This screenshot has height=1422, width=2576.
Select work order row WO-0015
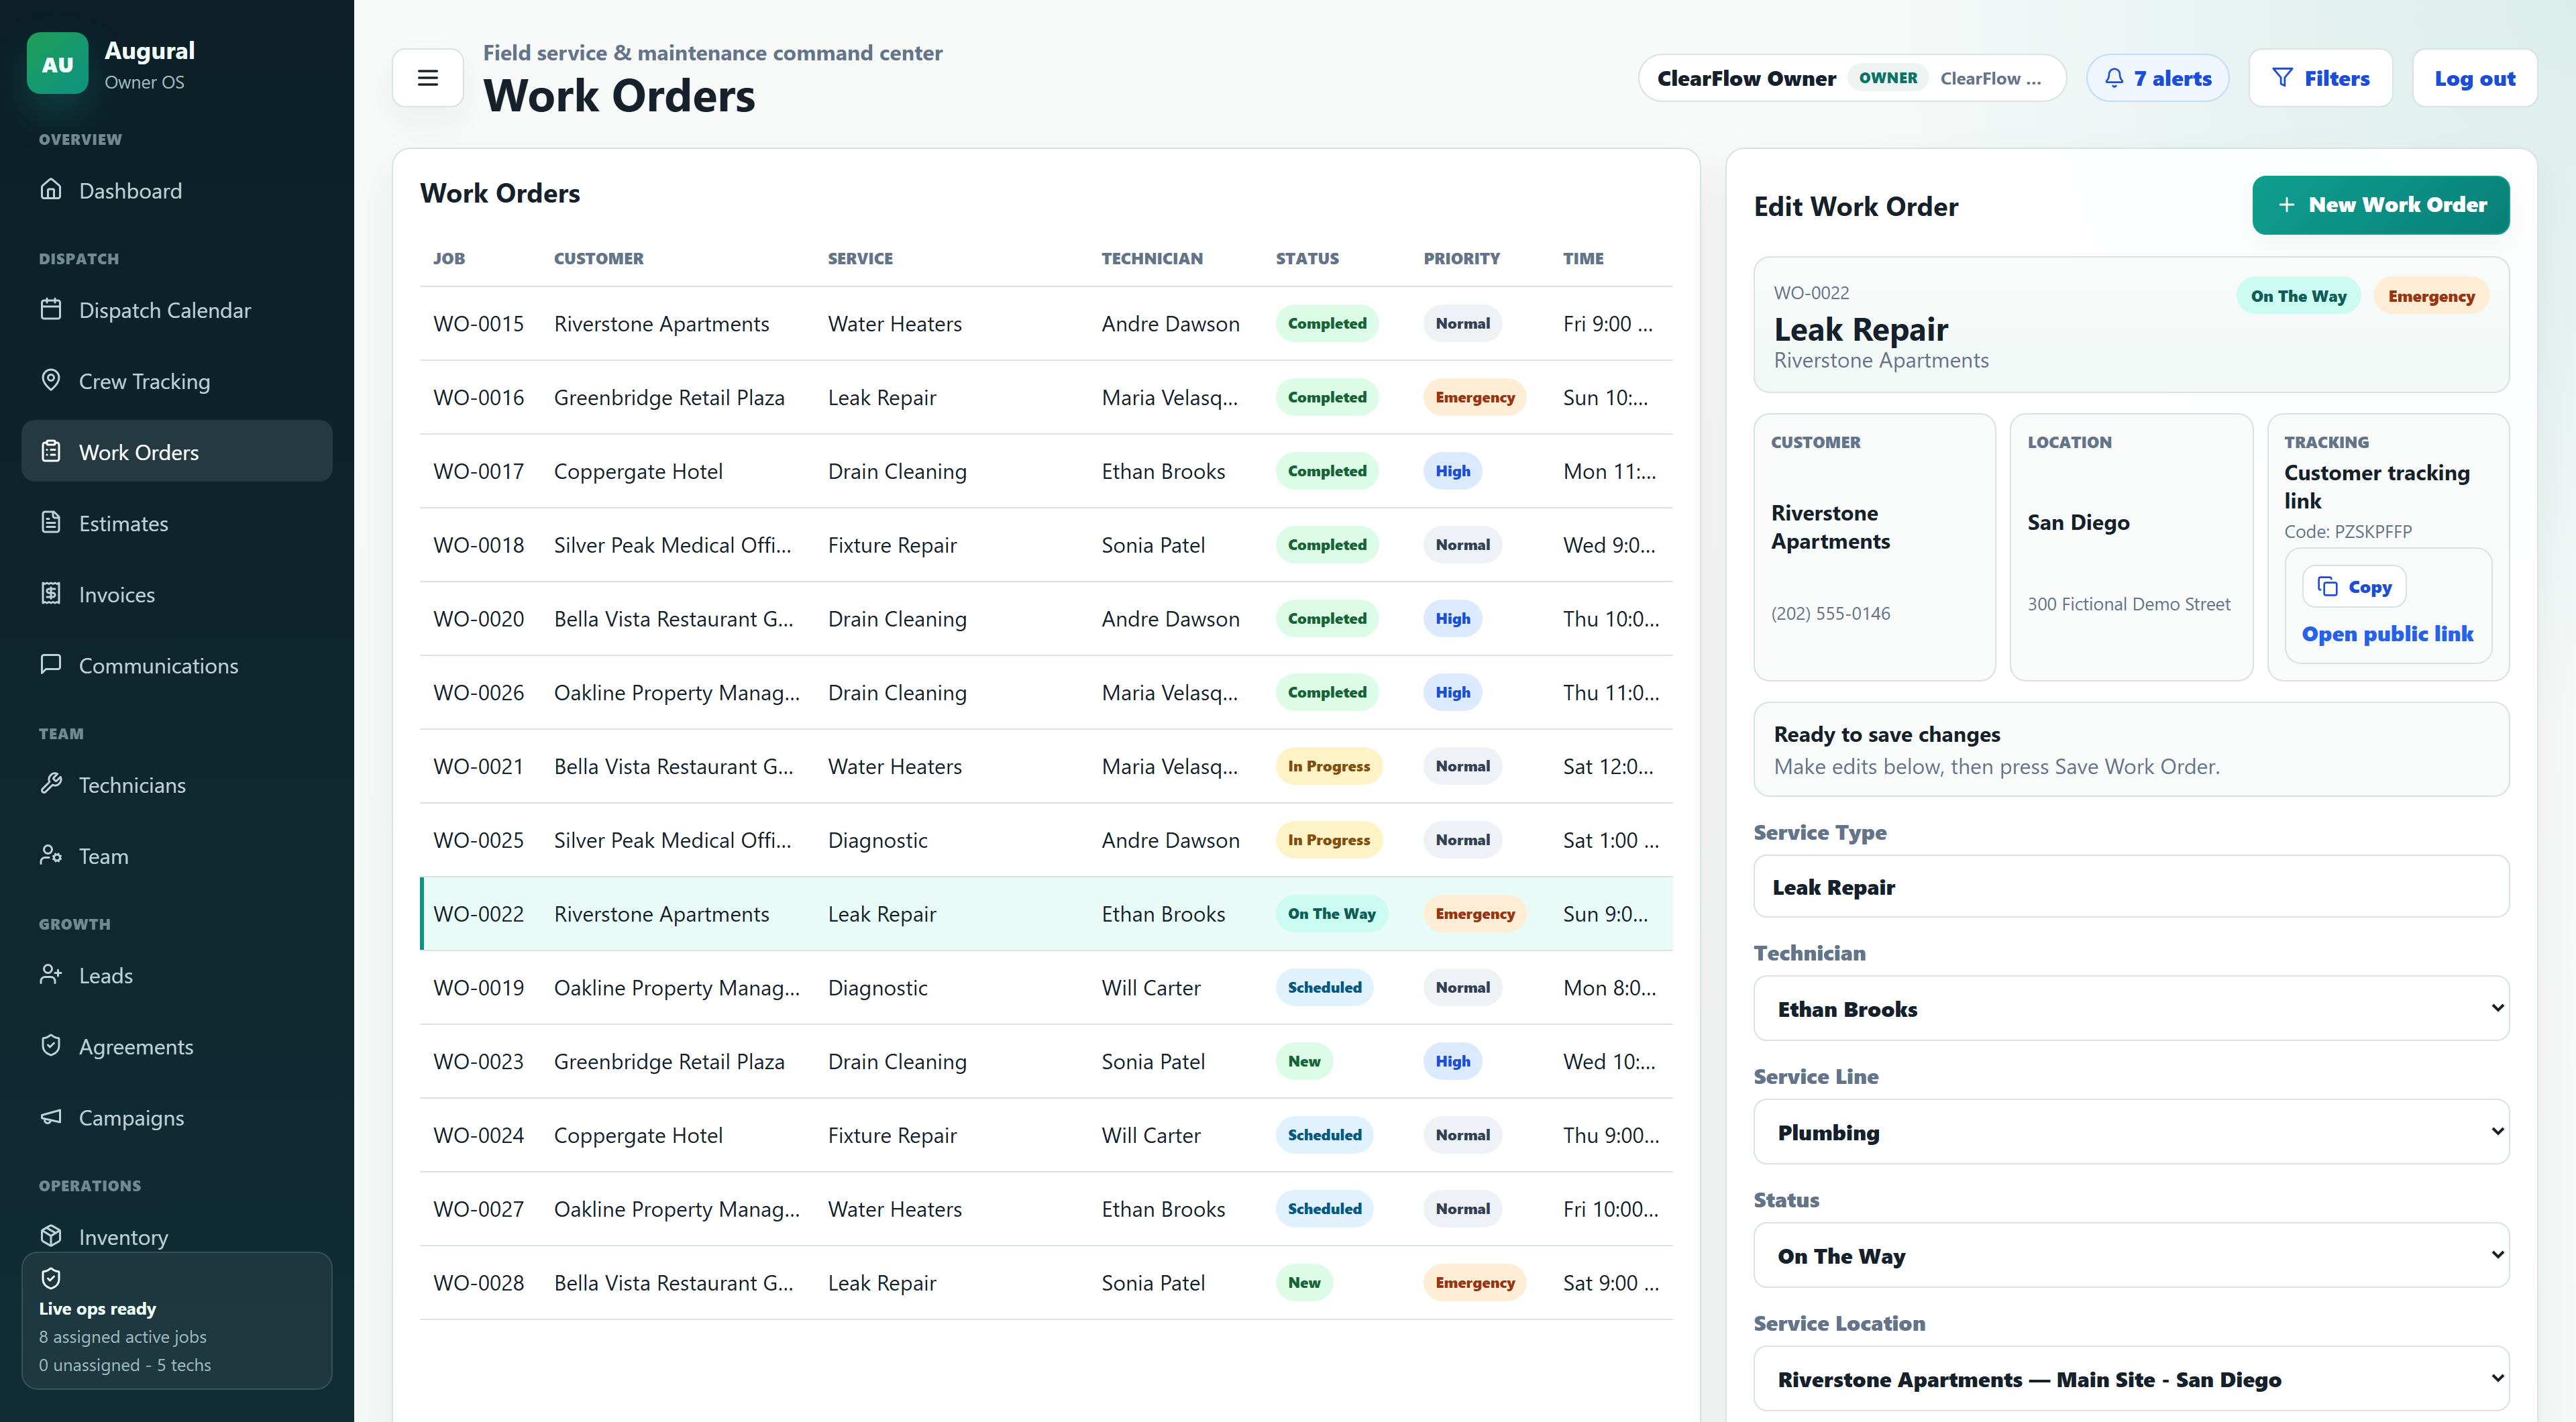(x=1046, y=324)
